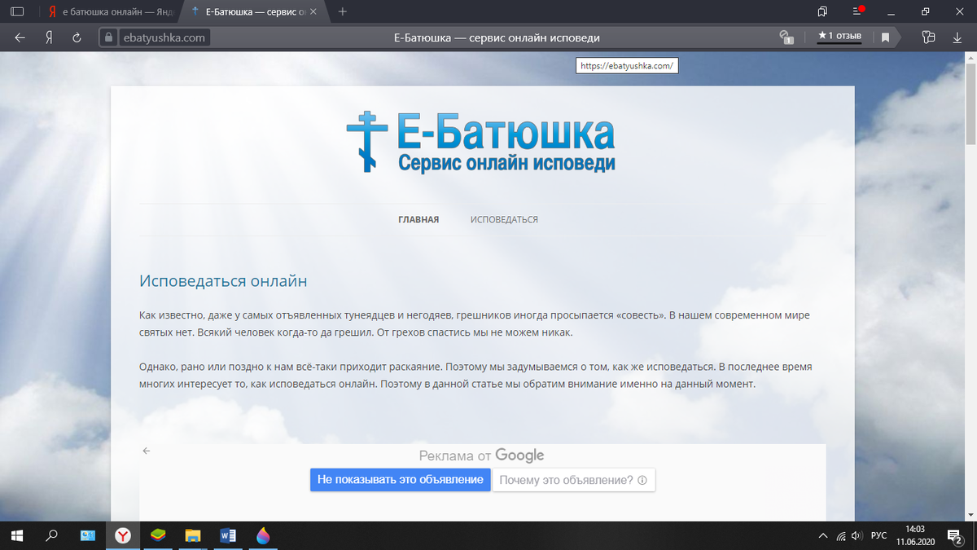Open the notification center icon

(x=955, y=535)
